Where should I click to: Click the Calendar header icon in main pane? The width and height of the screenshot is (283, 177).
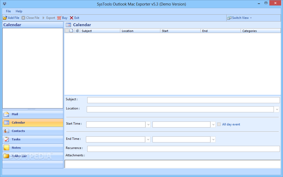click(68, 25)
